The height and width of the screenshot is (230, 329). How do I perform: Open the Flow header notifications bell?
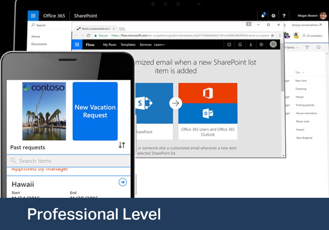tap(240, 44)
